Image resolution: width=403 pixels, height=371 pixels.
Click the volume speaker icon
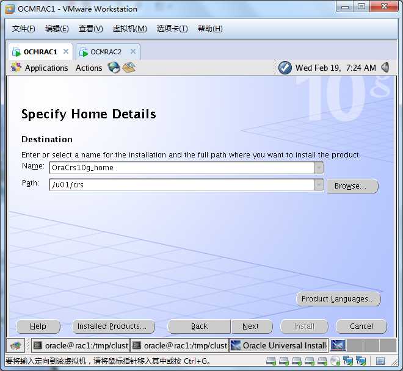[x=385, y=68]
